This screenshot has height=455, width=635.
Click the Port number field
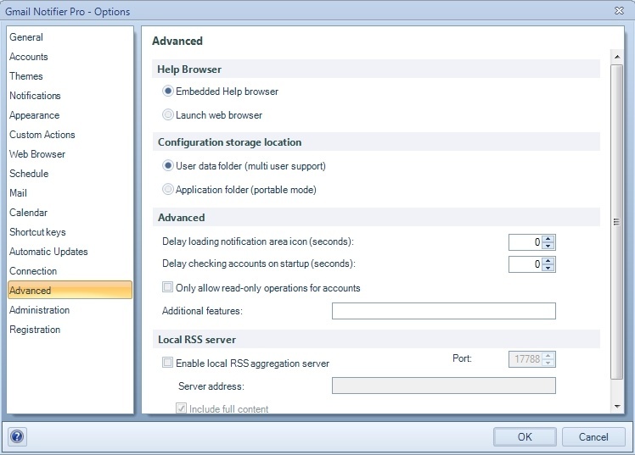[x=525, y=358]
